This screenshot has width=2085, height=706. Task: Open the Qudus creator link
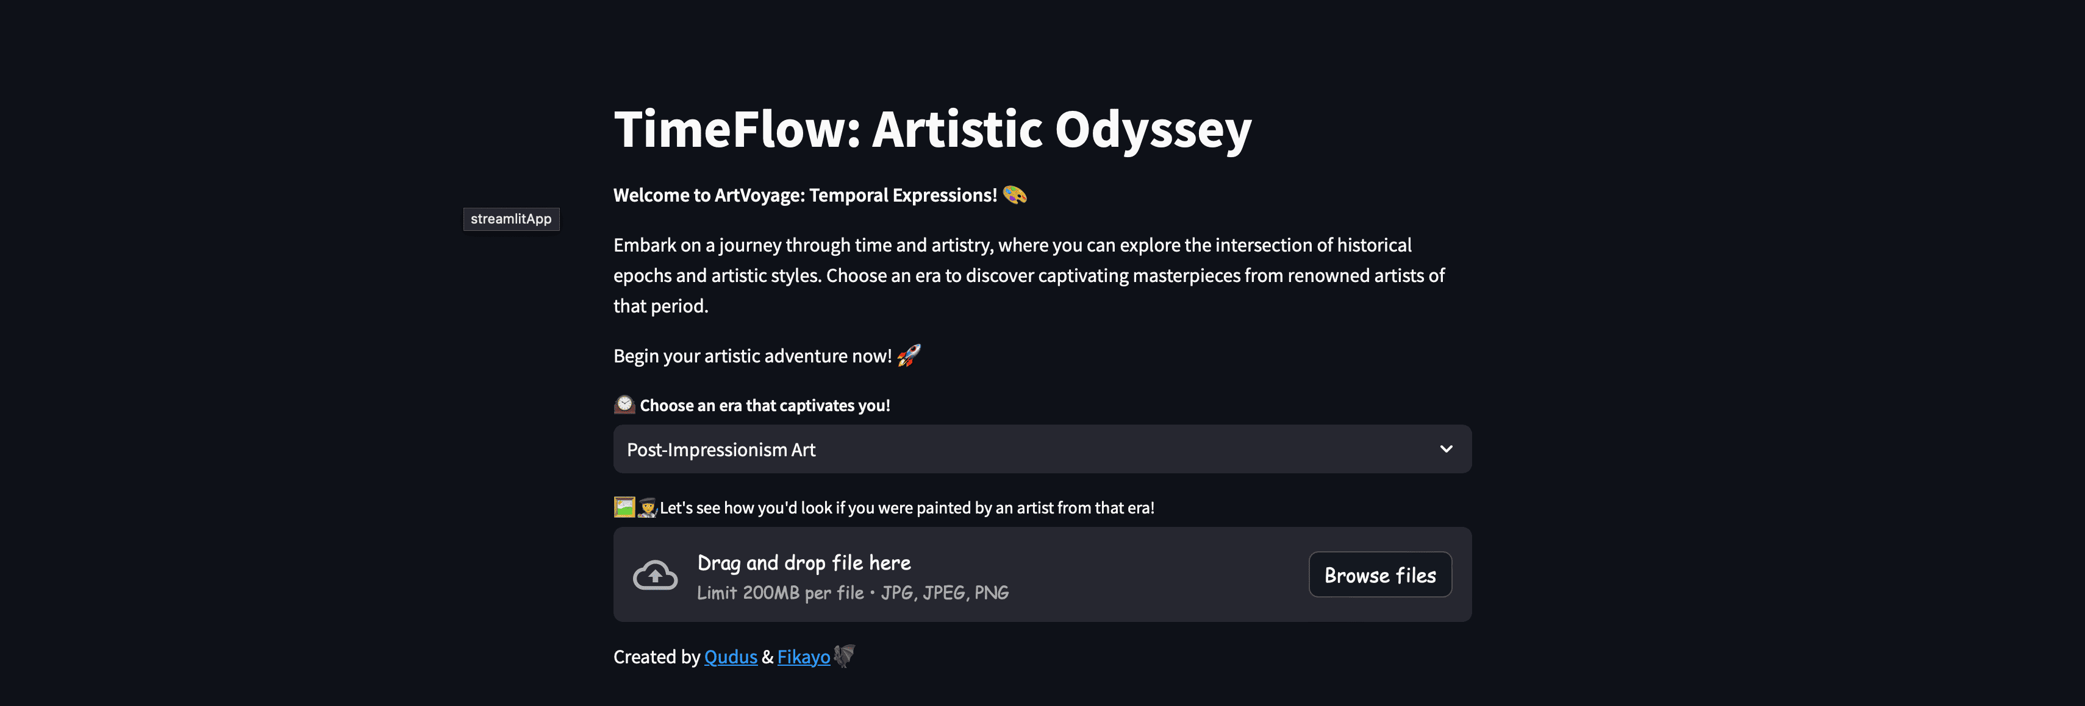(730, 657)
